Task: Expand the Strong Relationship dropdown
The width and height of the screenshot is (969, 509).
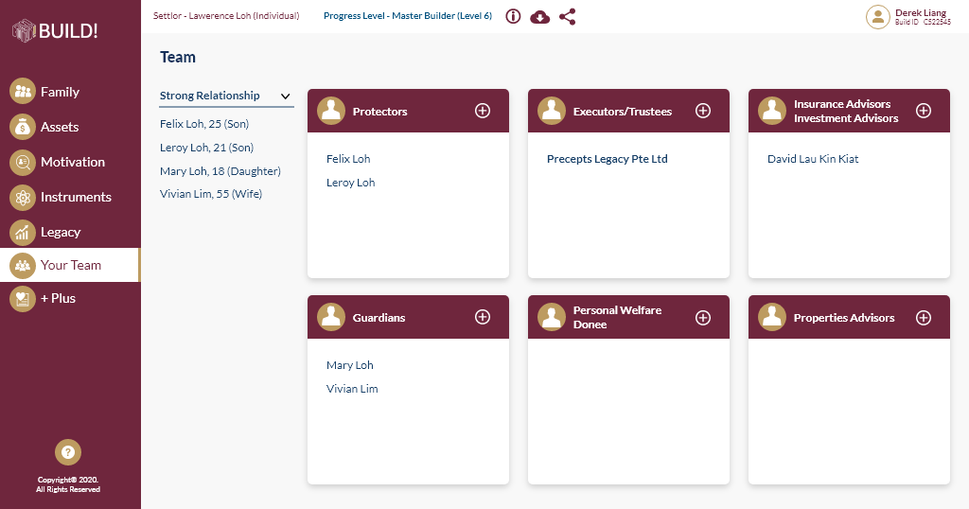Action: tap(285, 96)
